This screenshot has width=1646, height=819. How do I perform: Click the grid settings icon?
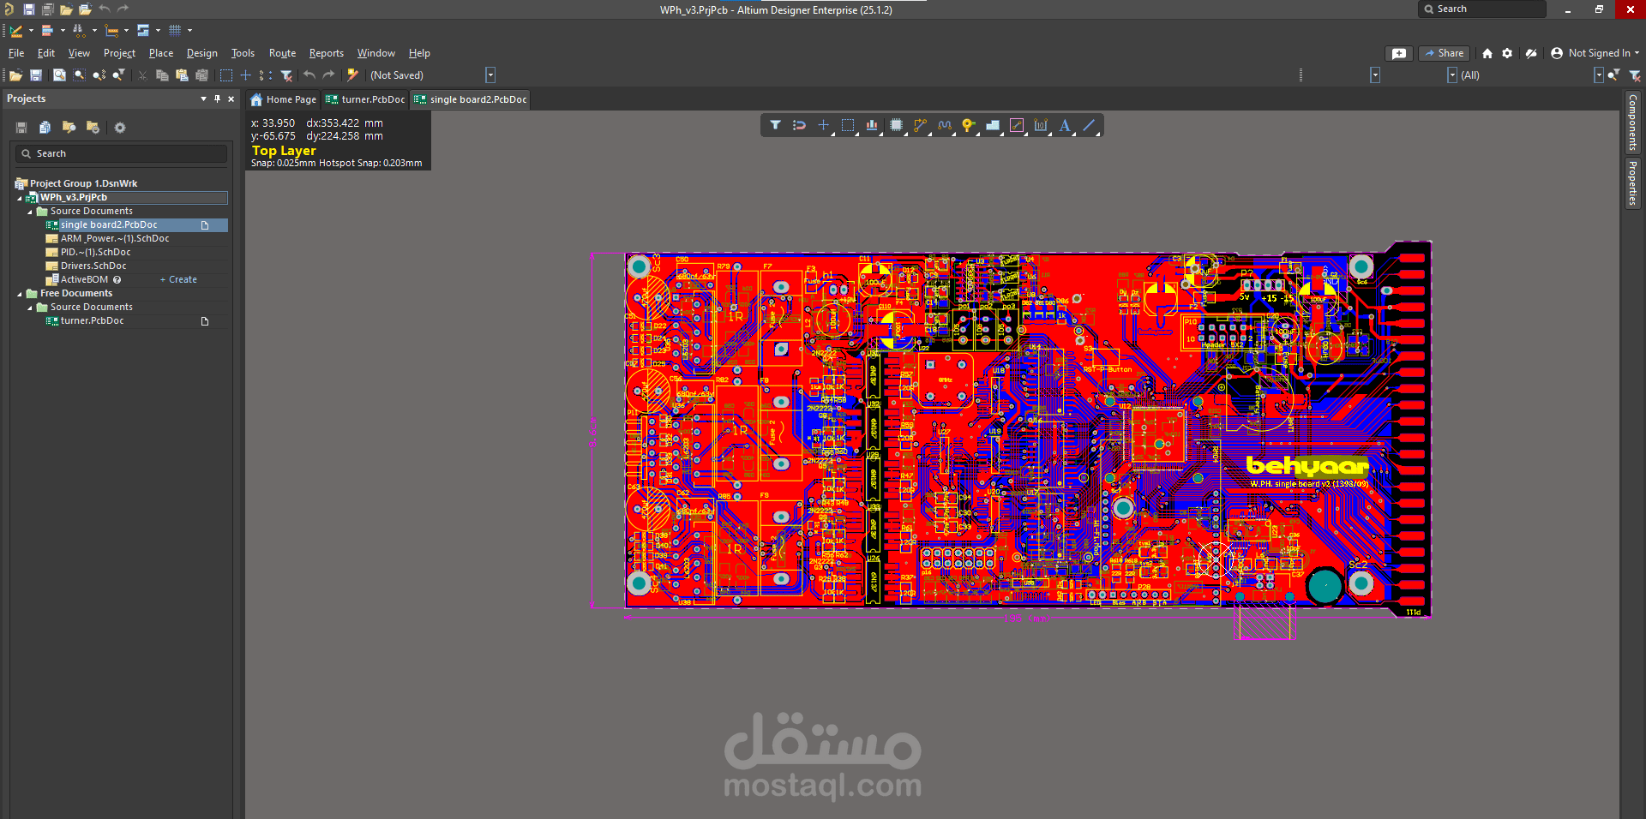click(x=175, y=30)
